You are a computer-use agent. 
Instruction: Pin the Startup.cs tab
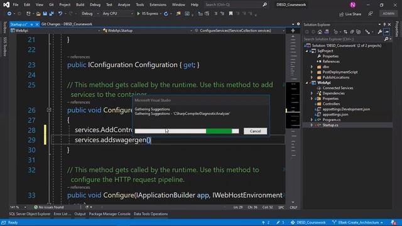click(31, 24)
